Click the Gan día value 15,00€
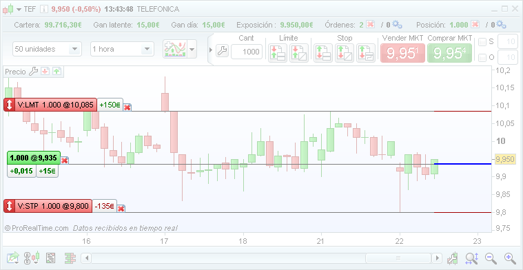 tap(214, 25)
